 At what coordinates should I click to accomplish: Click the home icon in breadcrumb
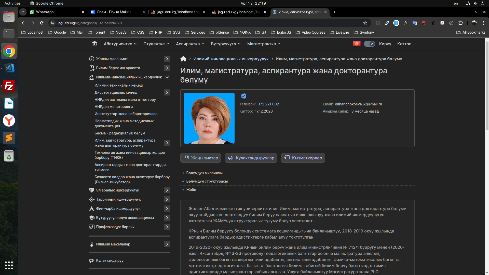coord(183,59)
